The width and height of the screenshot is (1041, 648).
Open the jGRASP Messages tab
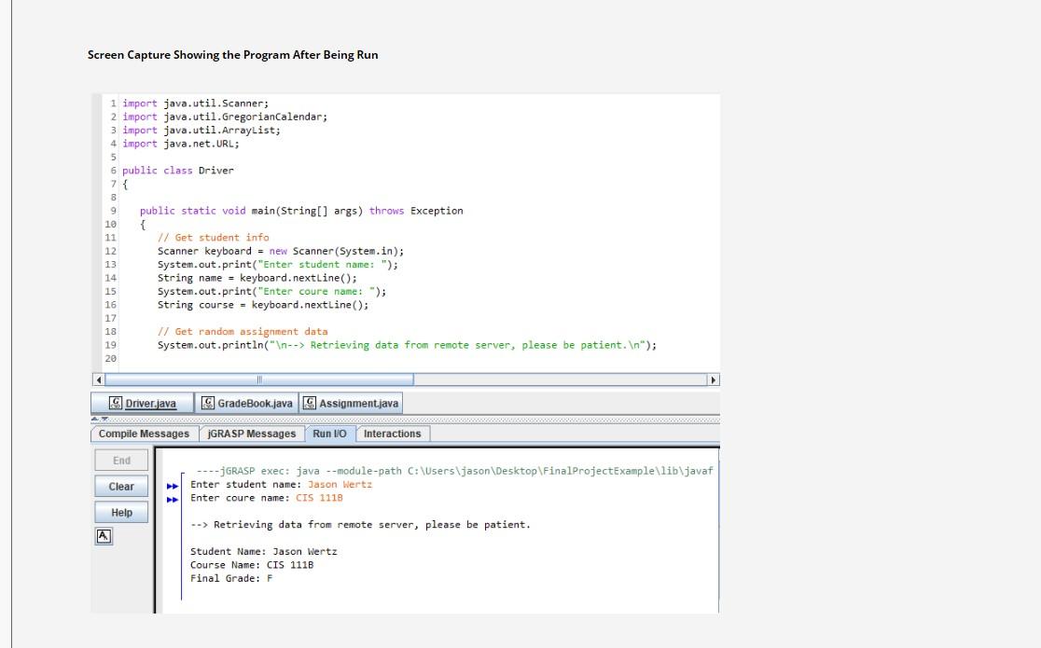(x=253, y=433)
